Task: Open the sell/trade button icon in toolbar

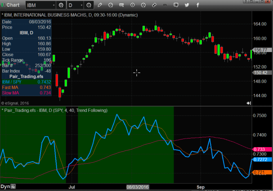Action: click(121, 5)
